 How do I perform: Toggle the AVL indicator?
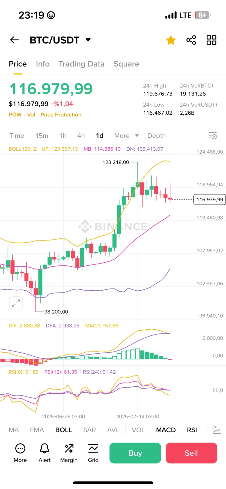113,430
